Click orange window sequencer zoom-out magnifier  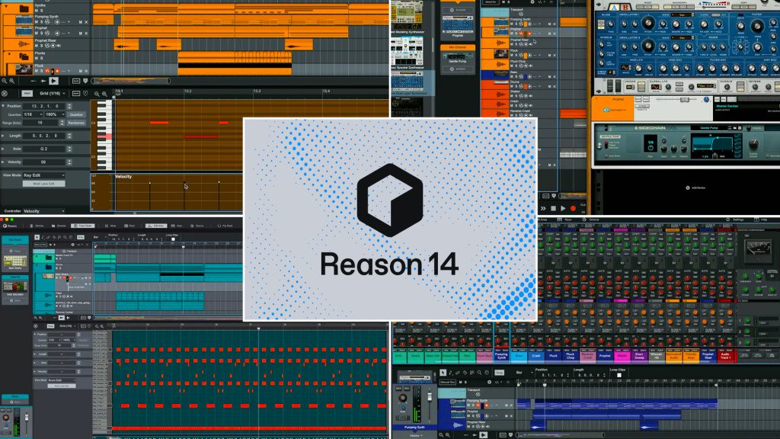click(4, 81)
